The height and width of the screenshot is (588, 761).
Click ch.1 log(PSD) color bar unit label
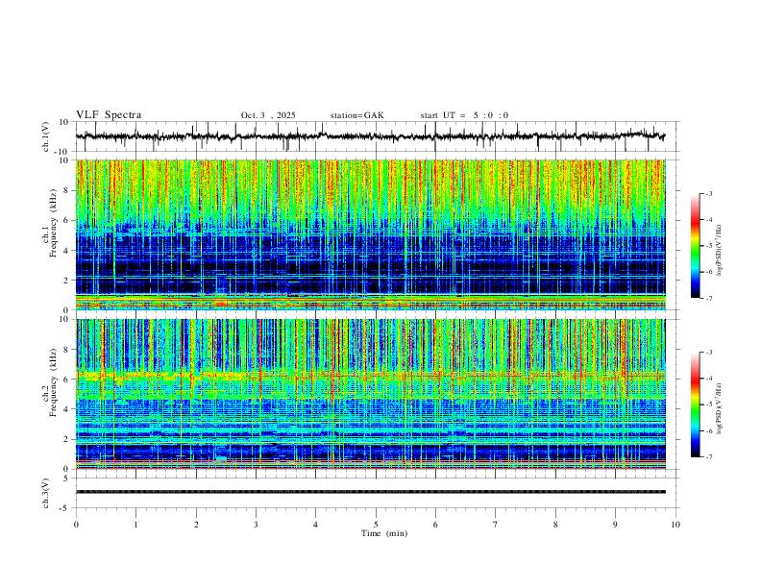[x=720, y=251]
